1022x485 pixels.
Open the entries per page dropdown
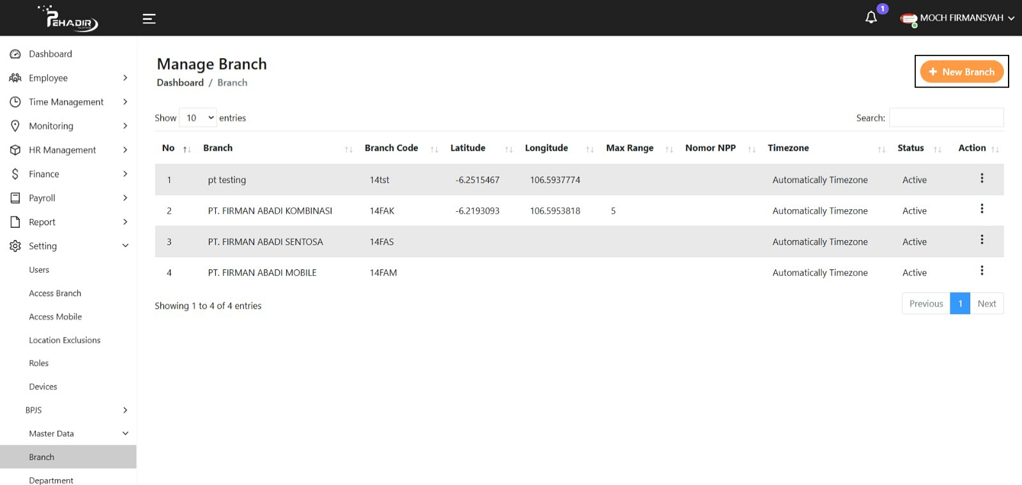tap(198, 117)
